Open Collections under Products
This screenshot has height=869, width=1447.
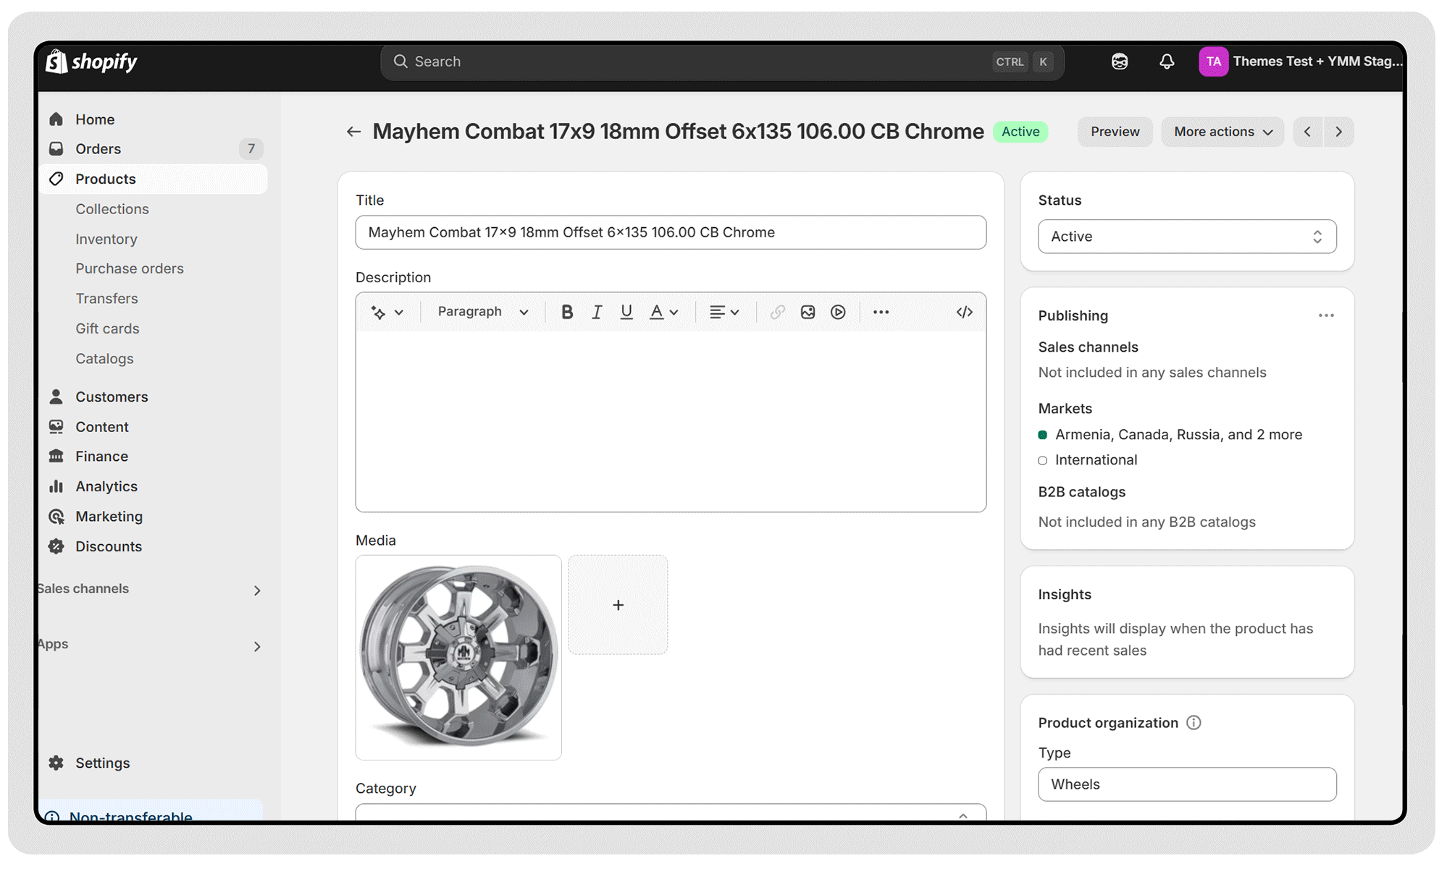(112, 209)
